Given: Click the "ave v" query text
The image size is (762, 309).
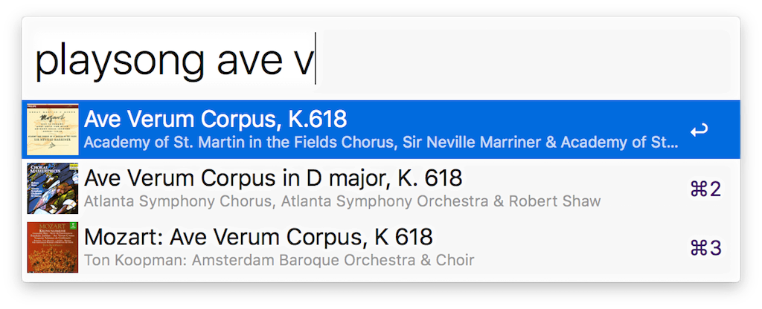Looking at the screenshot, I should 264,61.
